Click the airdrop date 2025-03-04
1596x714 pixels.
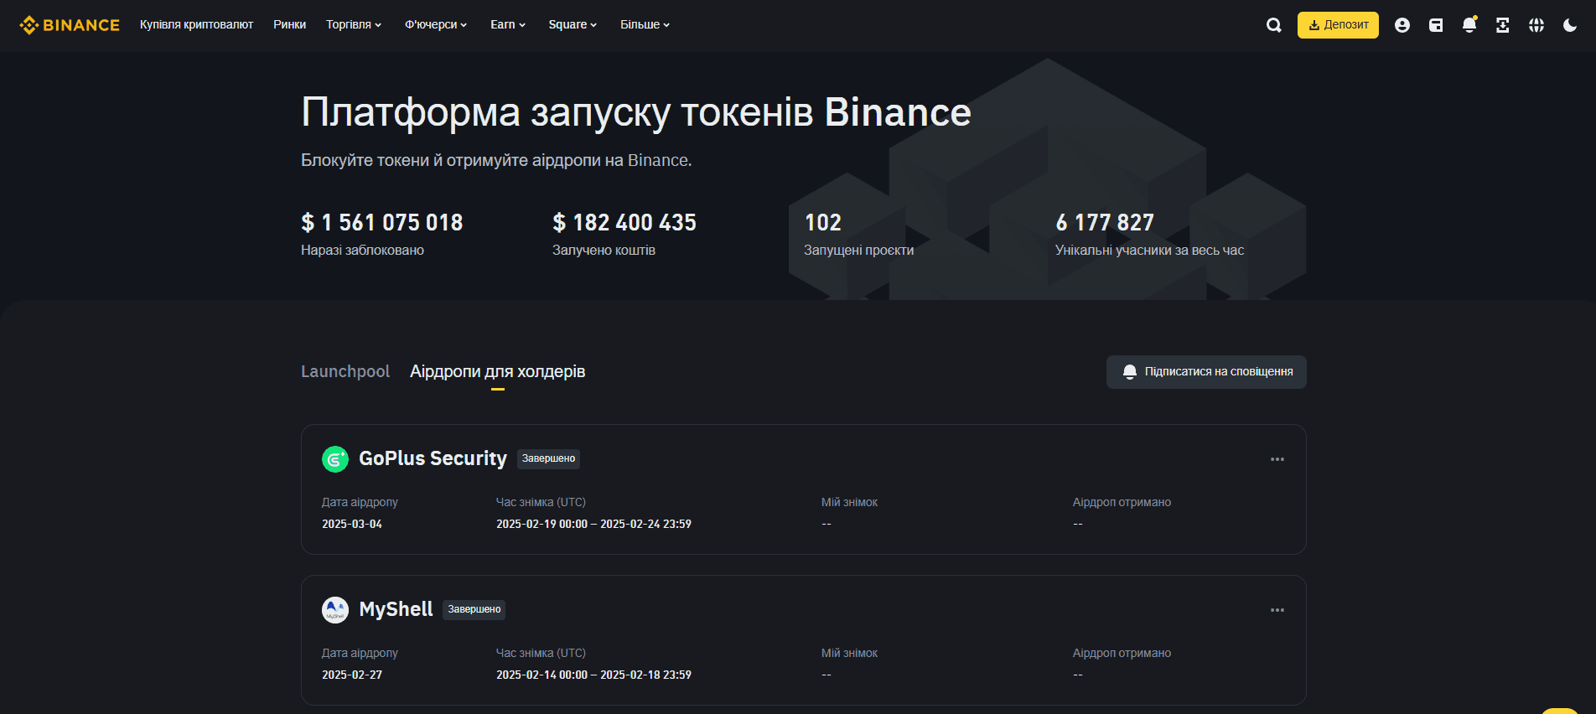(352, 524)
